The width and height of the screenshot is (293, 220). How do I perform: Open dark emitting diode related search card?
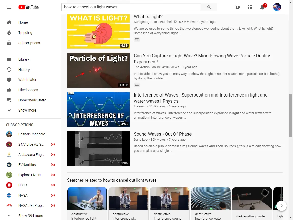coord(252,203)
